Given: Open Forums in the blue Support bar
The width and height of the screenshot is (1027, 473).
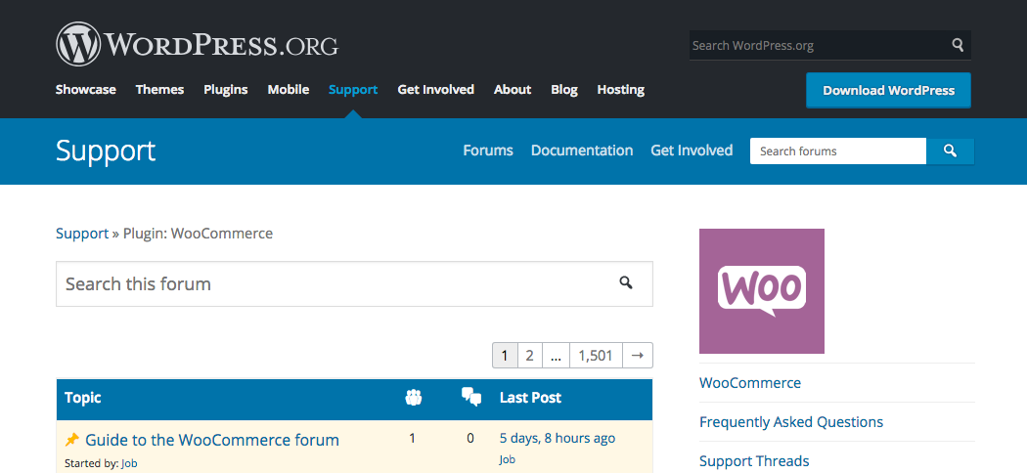Looking at the screenshot, I should point(488,150).
